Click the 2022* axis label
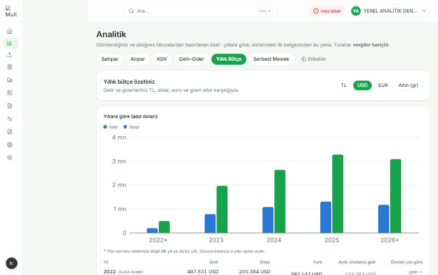Image resolution: width=438 pixels, height=275 pixels. (x=158, y=240)
